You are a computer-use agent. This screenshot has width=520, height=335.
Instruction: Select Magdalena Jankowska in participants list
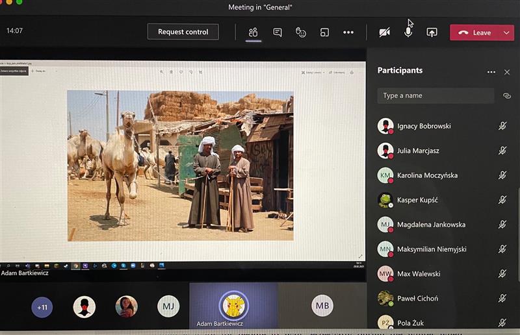coord(431,225)
